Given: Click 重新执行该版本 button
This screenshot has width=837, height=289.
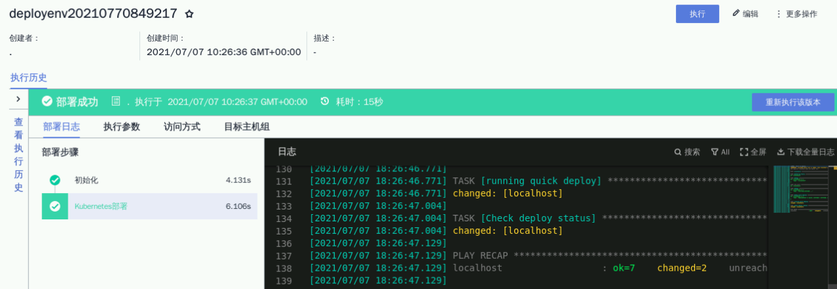Looking at the screenshot, I should [x=792, y=102].
